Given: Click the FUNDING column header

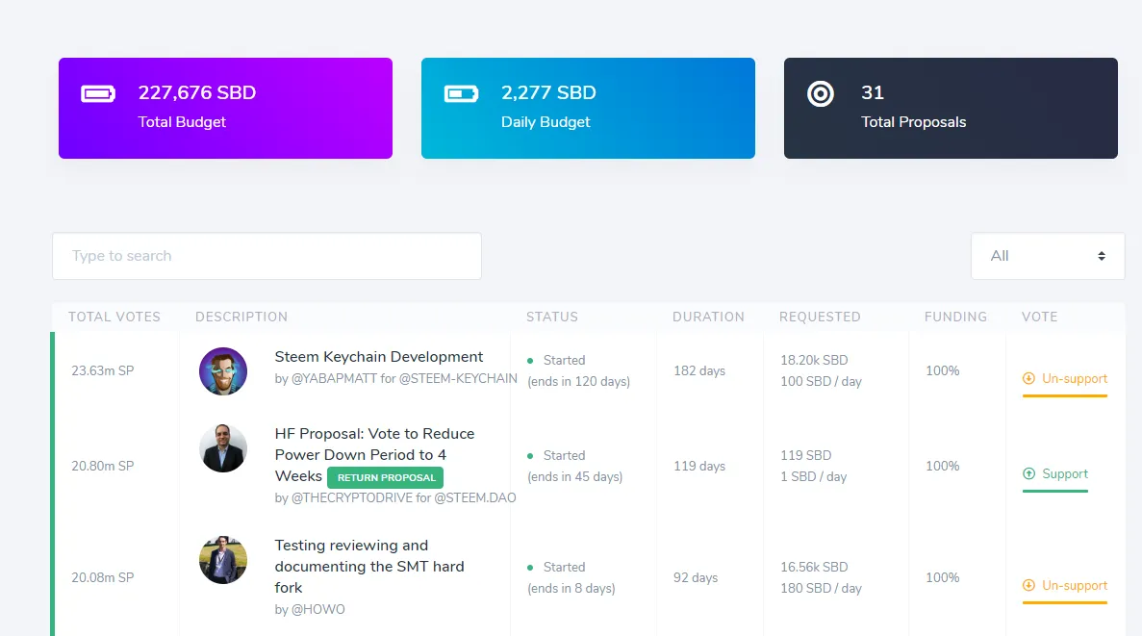Looking at the screenshot, I should coord(955,317).
